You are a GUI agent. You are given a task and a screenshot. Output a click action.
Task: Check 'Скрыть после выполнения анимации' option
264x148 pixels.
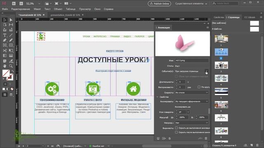(176, 132)
